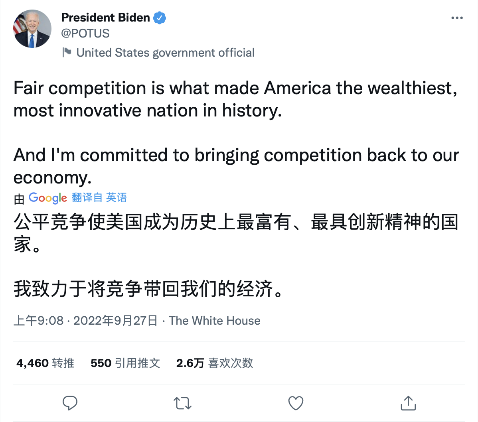
Task: View the 4,460 转推 retweets list
Action: 45,363
